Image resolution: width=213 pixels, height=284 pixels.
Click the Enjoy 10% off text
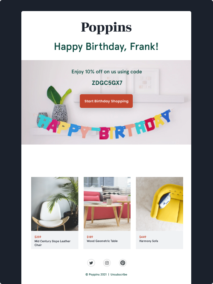[107, 72]
